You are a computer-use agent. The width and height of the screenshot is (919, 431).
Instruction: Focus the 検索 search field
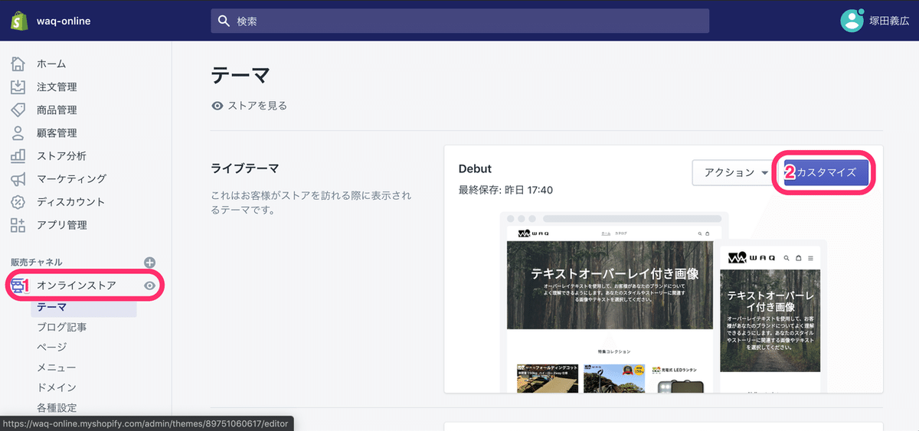pyautogui.click(x=459, y=21)
